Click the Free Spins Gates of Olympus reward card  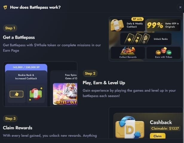pyautogui.click(x=64, y=88)
